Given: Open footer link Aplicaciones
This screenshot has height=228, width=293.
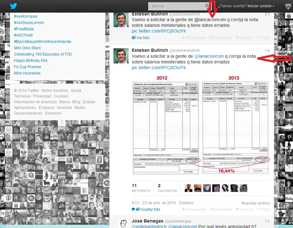Looking at the screenshot, I should 25,107.
